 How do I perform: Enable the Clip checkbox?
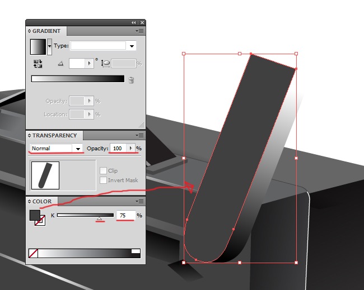click(103, 171)
